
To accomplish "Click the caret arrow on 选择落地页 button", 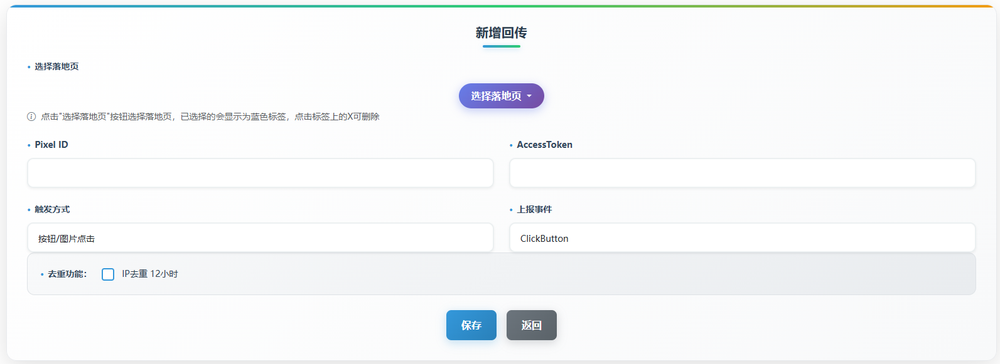I will pos(529,96).
